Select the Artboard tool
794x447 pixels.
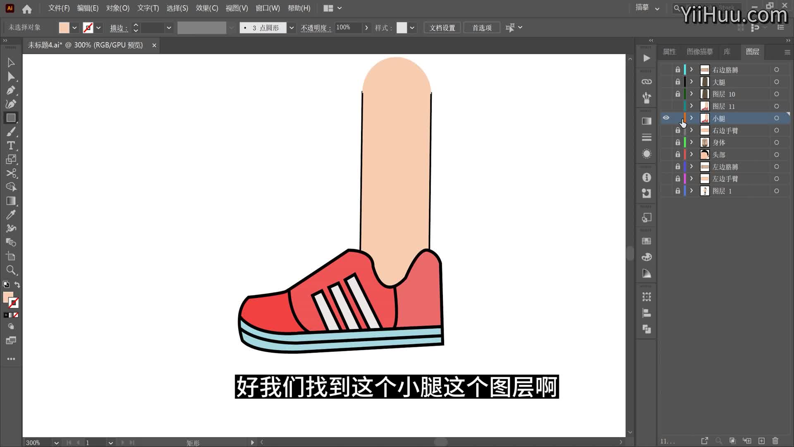click(11, 256)
